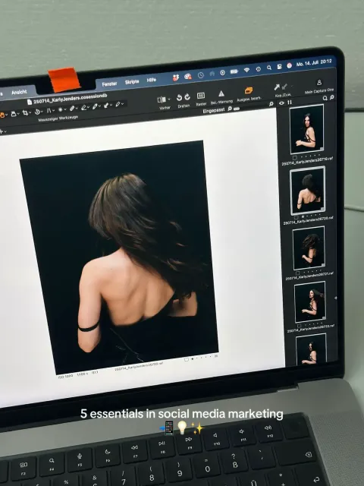Click the Eingepasst zoom fit label
This screenshot has height=486, width=364.
(214, 110)
